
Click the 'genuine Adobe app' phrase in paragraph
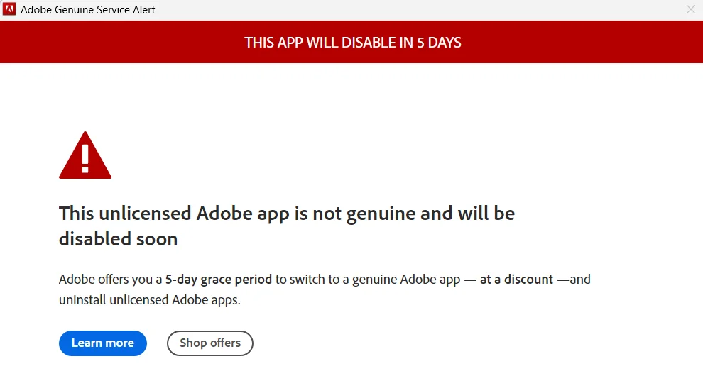pyautogui.click(x=406, y=280)
